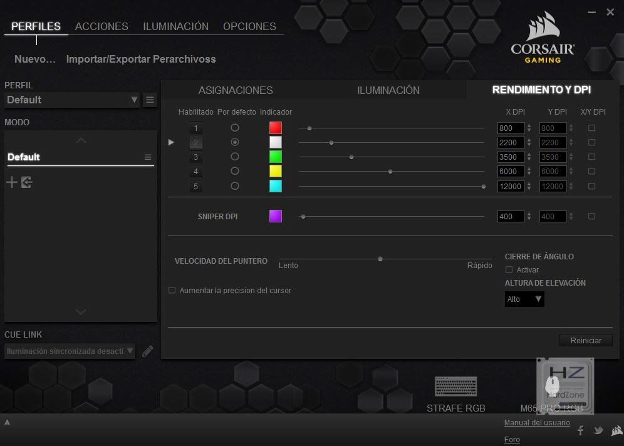Select the Default mode entry
Viewport: 624px width, 446px height.
(x=80, y=157)
